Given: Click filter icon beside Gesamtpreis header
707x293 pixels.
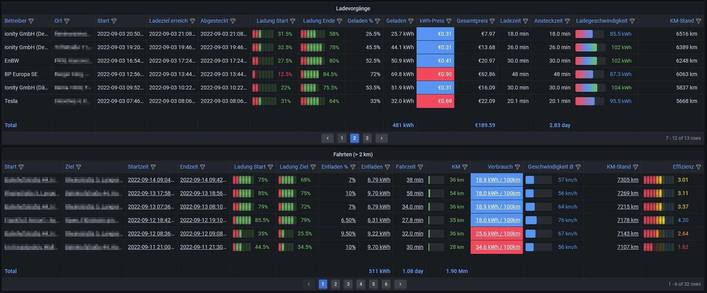Looking at the screenshot, I should pyautogui.click(x=492, y=21).
